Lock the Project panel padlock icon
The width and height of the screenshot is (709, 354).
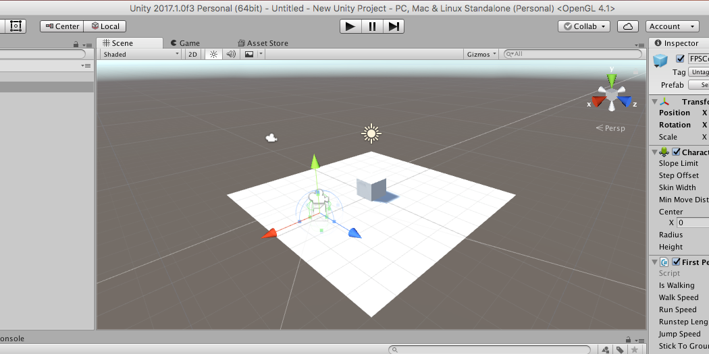tap(628, 340)
